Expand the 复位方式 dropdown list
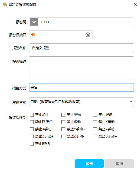 pyautogui.click(x=82, y=102)
